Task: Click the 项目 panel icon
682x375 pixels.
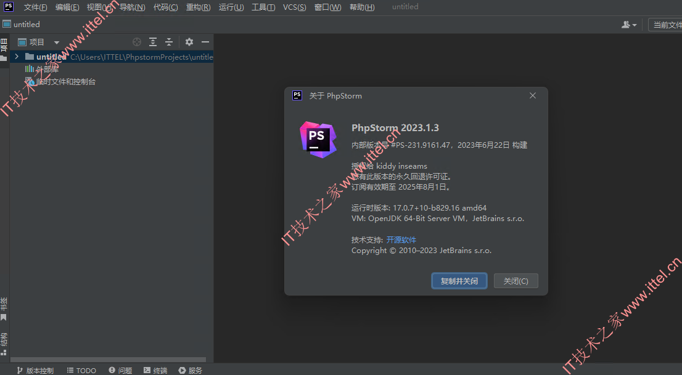Action: tap(22, 42)
